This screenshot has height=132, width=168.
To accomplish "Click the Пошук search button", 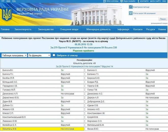I will (x=163, y=19).
